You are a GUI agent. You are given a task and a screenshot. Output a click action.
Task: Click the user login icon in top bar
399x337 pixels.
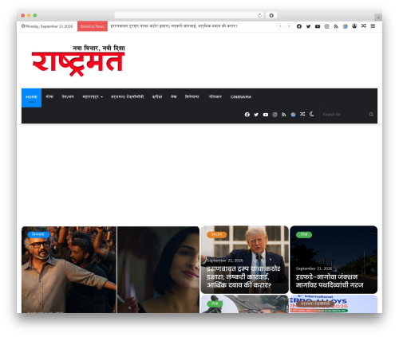[354, 25]
